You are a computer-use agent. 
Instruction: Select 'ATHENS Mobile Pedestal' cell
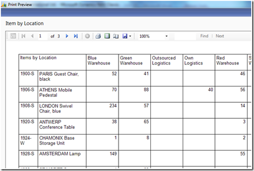click(x=62, y=94)
